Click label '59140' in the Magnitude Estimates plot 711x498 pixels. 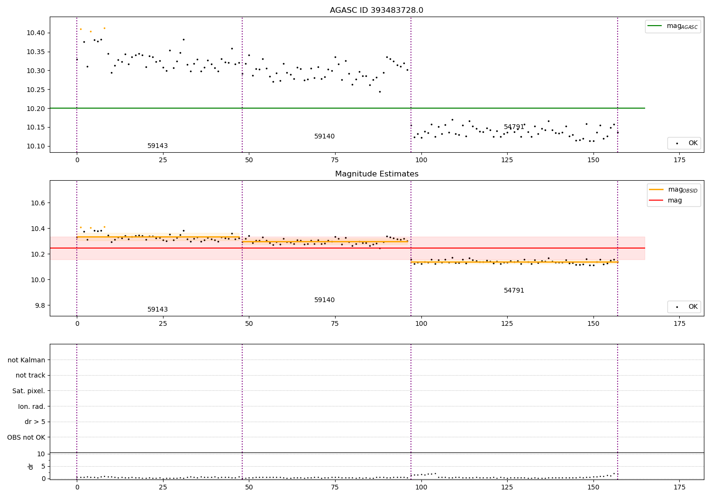[x=324, y=300]
